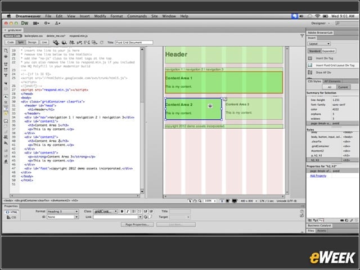Open the Site management person icon menu

pos(57,23)
